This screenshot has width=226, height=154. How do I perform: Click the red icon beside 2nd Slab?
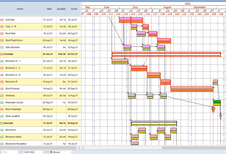tap(2, 20)
